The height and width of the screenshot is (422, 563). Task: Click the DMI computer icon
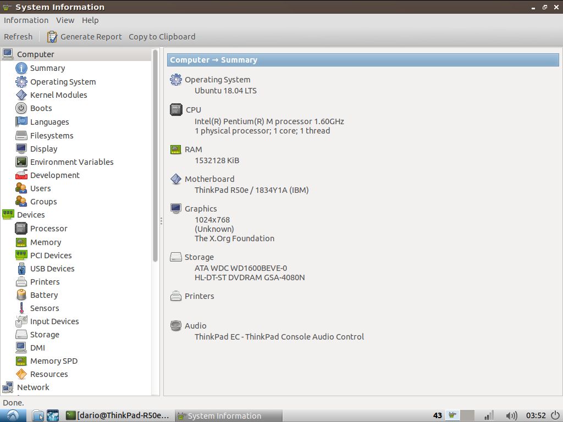[21, 348]
